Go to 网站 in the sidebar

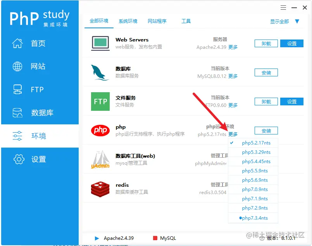click(x=38, y=66)
